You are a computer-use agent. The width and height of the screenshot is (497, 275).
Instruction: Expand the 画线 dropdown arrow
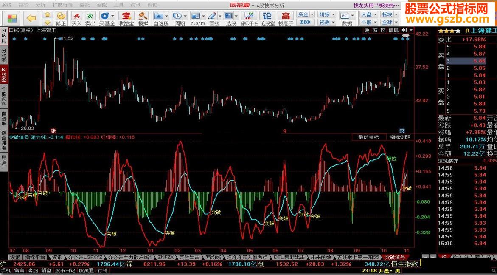220,16
